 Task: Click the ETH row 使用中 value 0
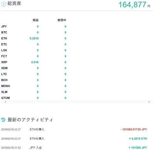(x=65, y=38)
